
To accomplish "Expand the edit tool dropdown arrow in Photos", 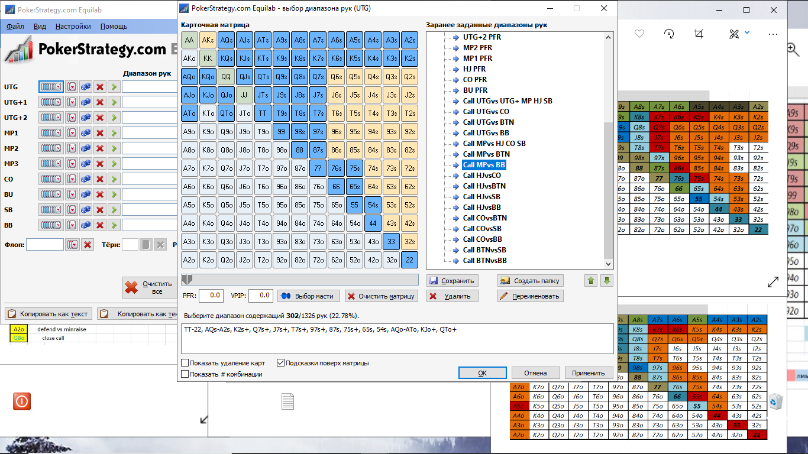I will point(747,33).
